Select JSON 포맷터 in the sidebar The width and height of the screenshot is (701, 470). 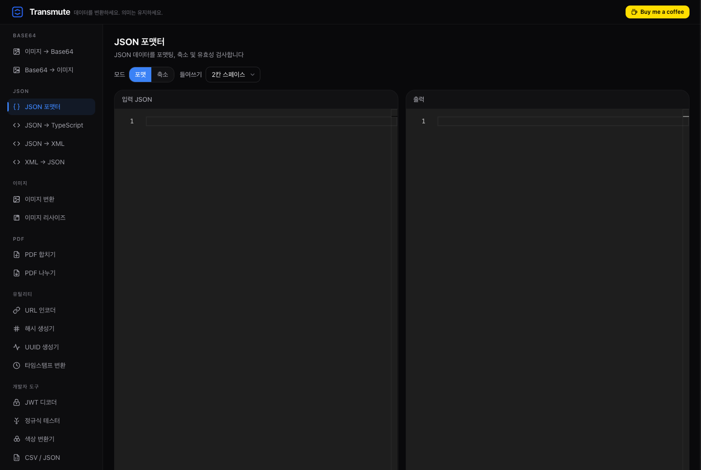[x=43, y=106]
